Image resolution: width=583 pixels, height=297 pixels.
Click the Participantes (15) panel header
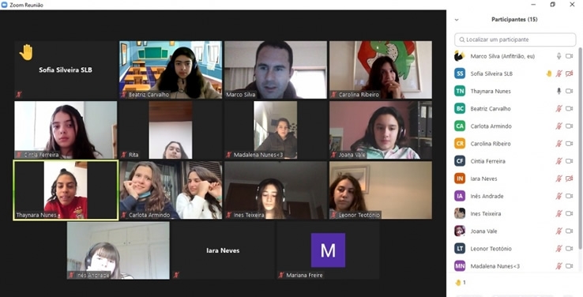[514, 19]
